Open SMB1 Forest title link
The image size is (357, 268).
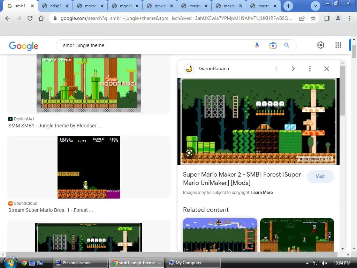242,178
